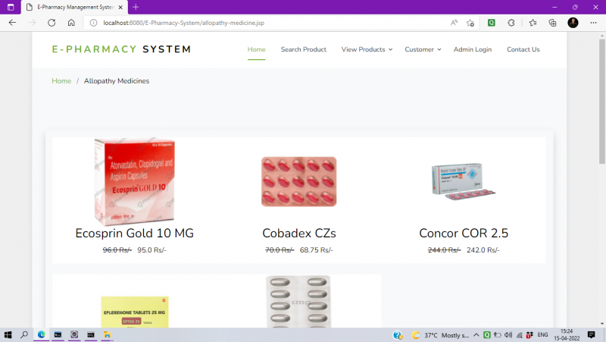The width and height of the screenshot is (606, 342).
Task: Switch to Microsoft Edge in taskbar
Action: pos(42,335)
